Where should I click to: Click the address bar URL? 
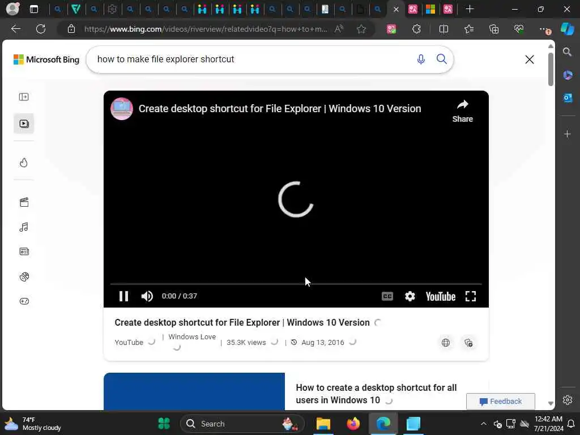pyautogui.click(x=206, y=29)
